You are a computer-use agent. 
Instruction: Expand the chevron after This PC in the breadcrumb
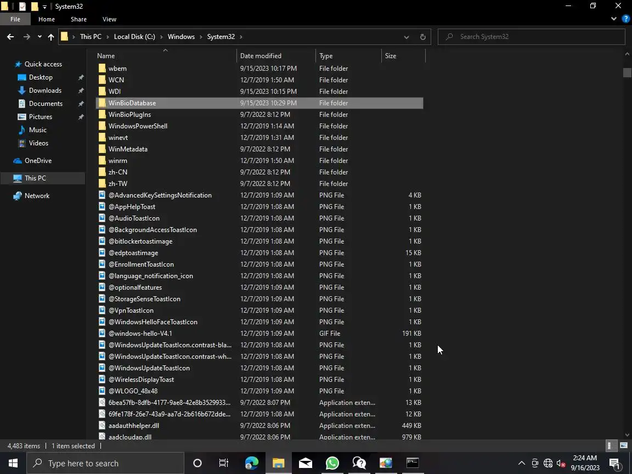(108, 37)
